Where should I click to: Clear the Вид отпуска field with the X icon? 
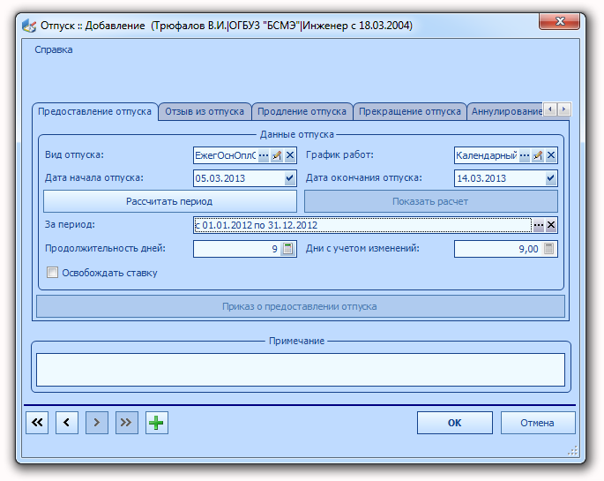pyautogui.click(x=290, y=155)
